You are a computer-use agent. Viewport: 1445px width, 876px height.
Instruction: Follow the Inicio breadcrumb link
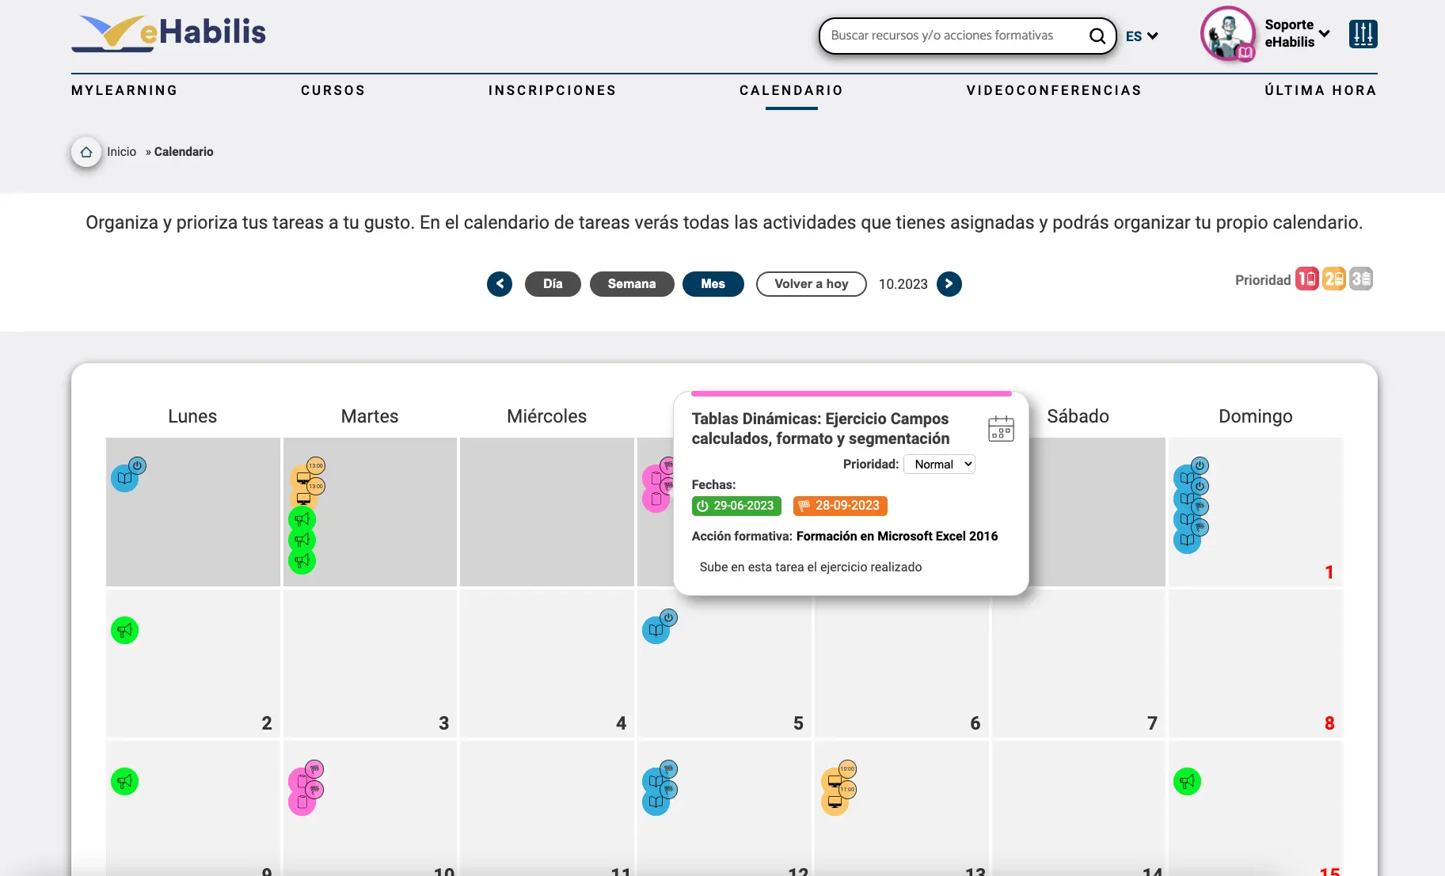122,152
